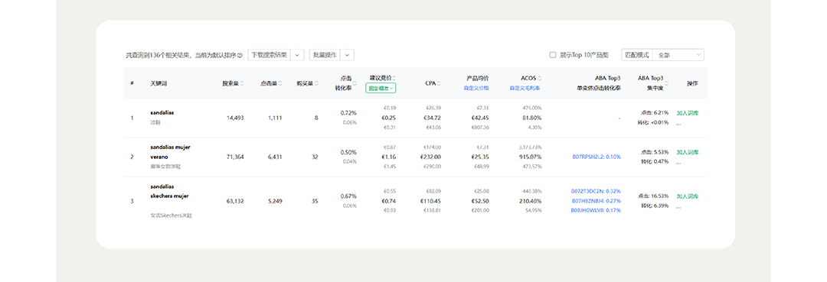Viewport: 827px width, 282px height.
Task: Sort by 建议竞价 column arrows
Action: pos(394,78)
